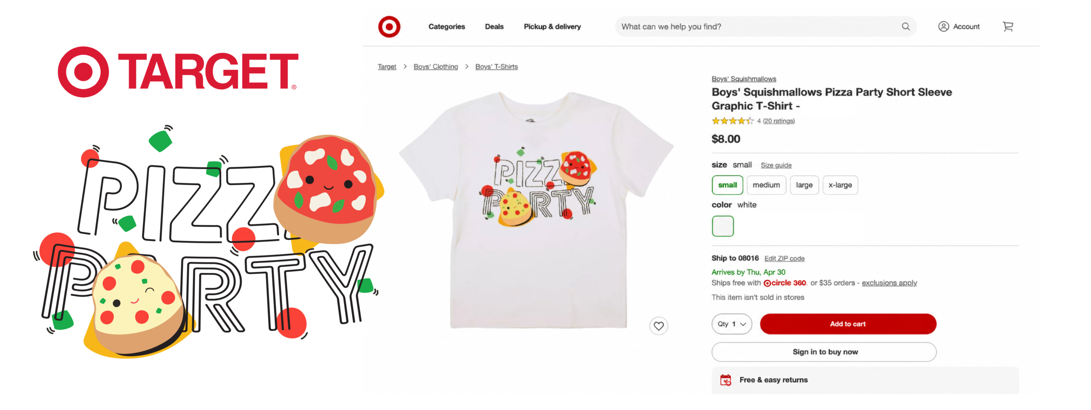The image size is (1091, 410).
Task: Click the Add to cart button
Action: 848,324
